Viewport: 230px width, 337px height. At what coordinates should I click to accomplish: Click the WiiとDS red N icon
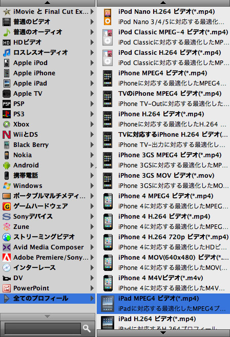[7, 135]
